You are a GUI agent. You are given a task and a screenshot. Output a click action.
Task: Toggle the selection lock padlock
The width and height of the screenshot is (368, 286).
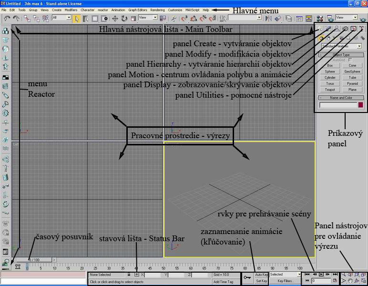click(129, 274)
